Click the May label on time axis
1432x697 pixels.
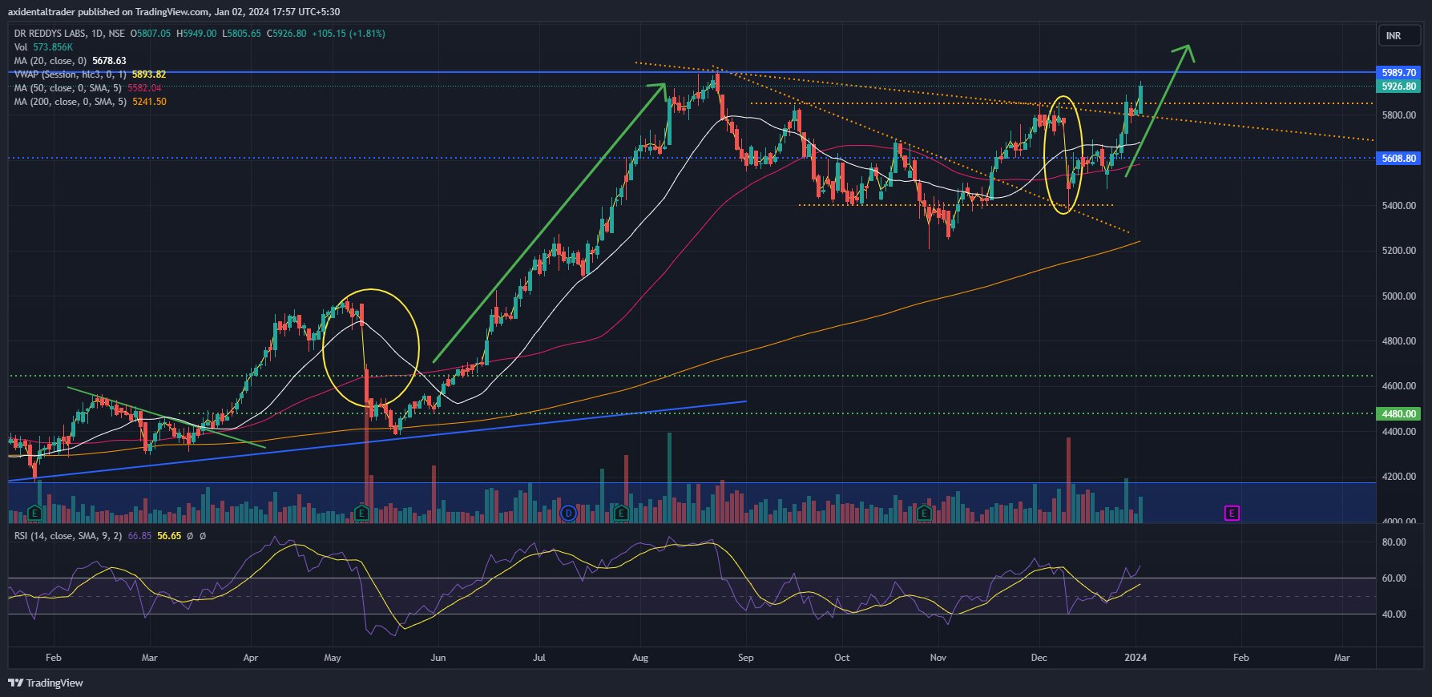[x=333, y=658]
